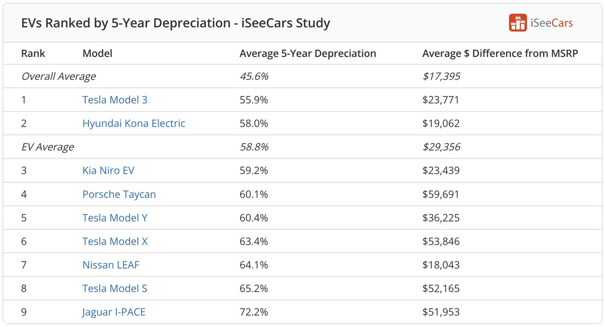Open the Tesla Model S link
605x327 pixels.
pyautogui.click(x=115, y=289)
